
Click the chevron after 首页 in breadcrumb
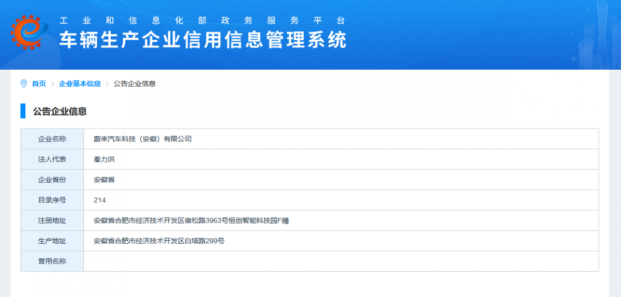(52, 84)
